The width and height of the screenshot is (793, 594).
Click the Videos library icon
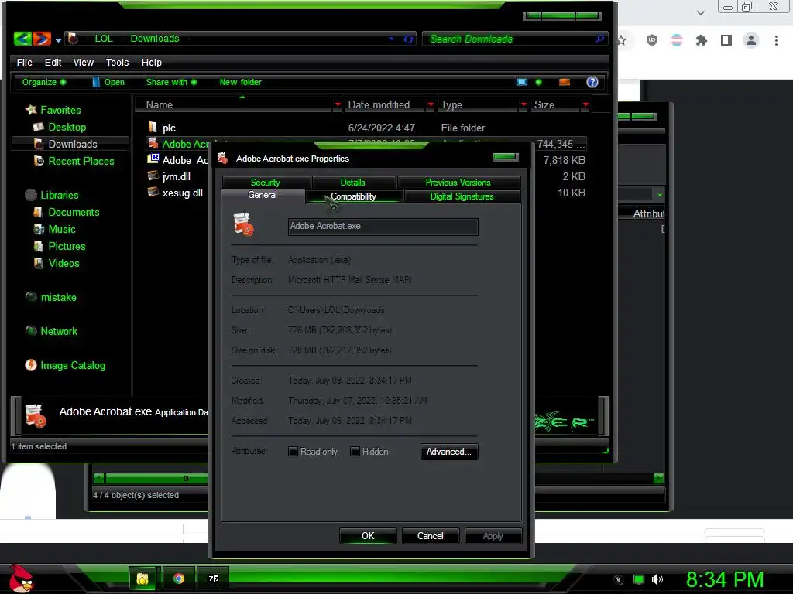(x=39, y=263)
